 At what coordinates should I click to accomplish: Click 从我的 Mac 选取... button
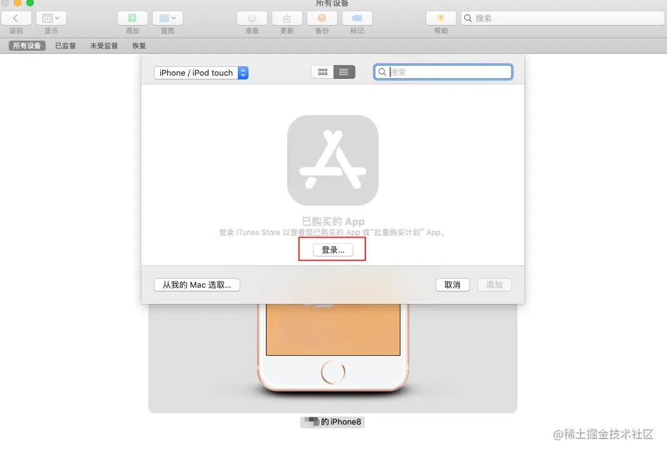(x=197, y=285)
